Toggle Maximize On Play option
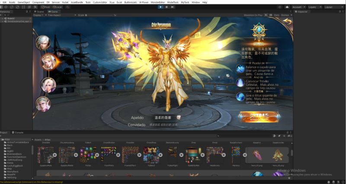The height and width of the screenshot is (184, 346). [x=253, y=15]
